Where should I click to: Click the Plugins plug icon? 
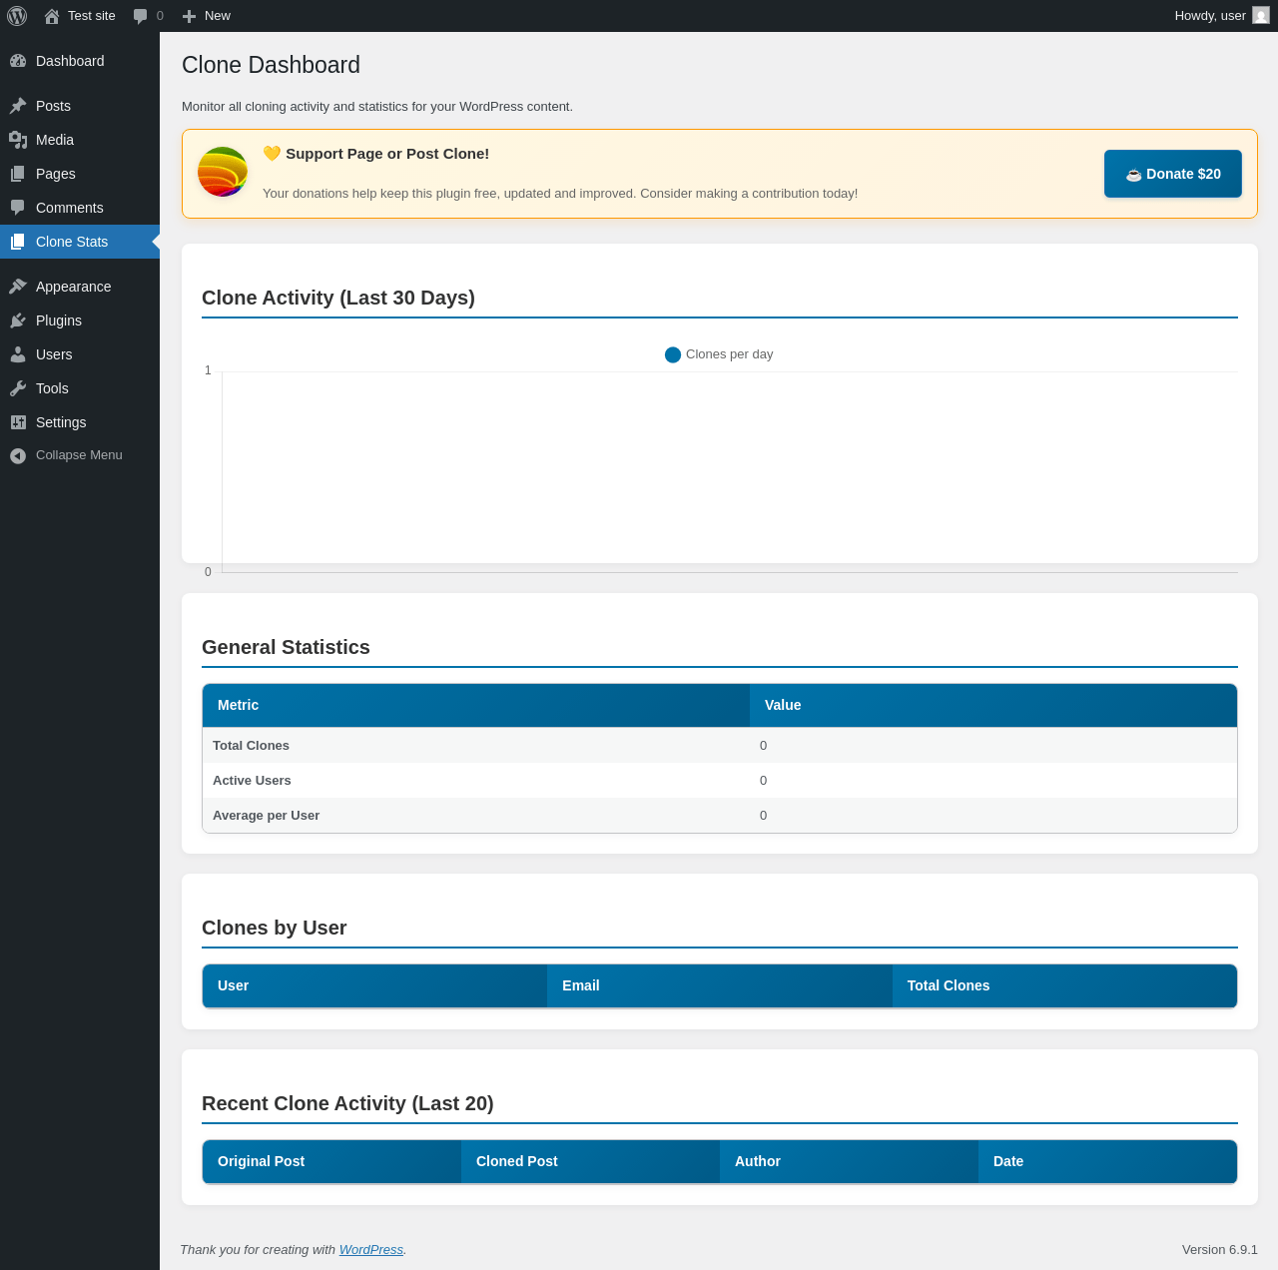pos(18,320)
